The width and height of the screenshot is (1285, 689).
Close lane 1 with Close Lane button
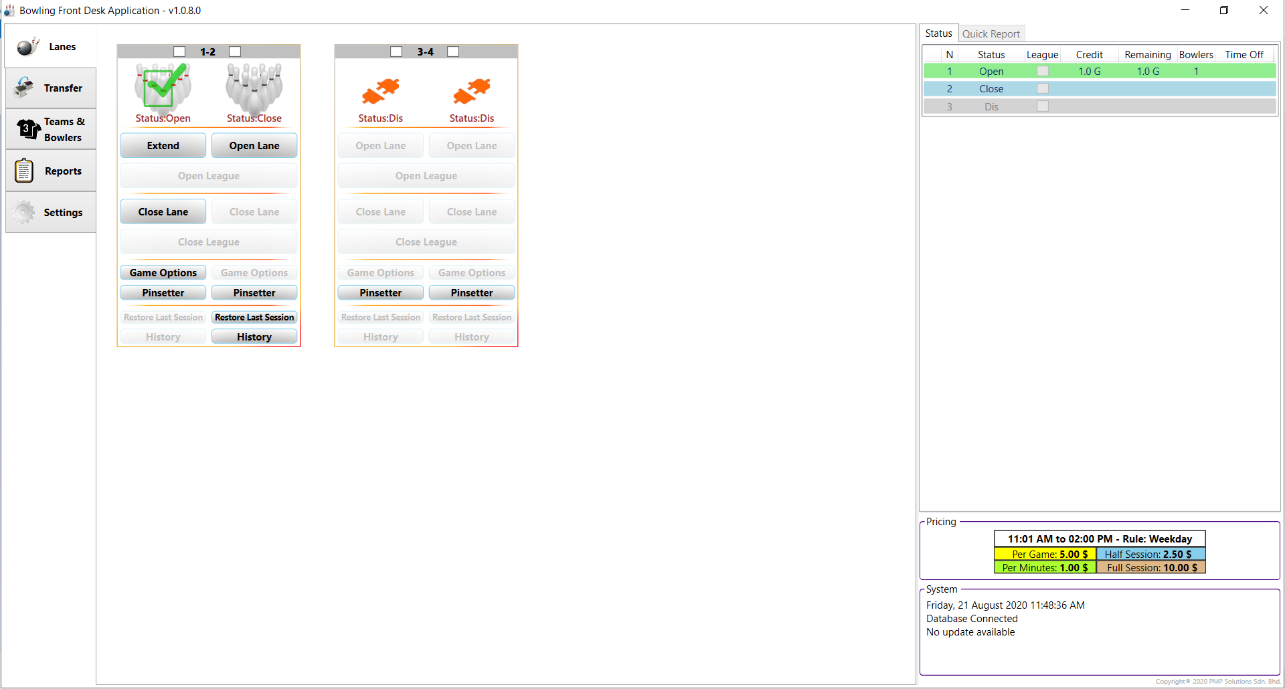[x=163, y=211]
